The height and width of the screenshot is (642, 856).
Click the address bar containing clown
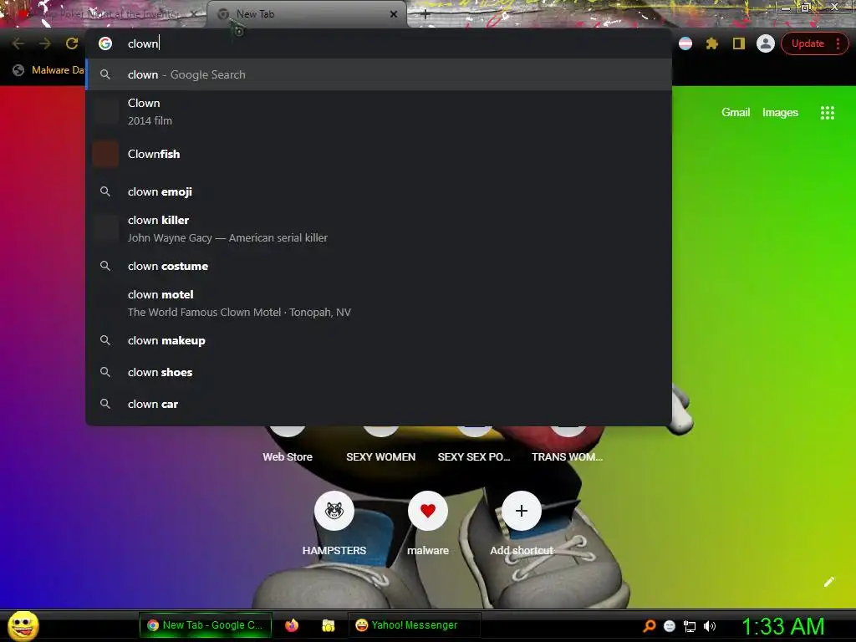click(379, 43)
